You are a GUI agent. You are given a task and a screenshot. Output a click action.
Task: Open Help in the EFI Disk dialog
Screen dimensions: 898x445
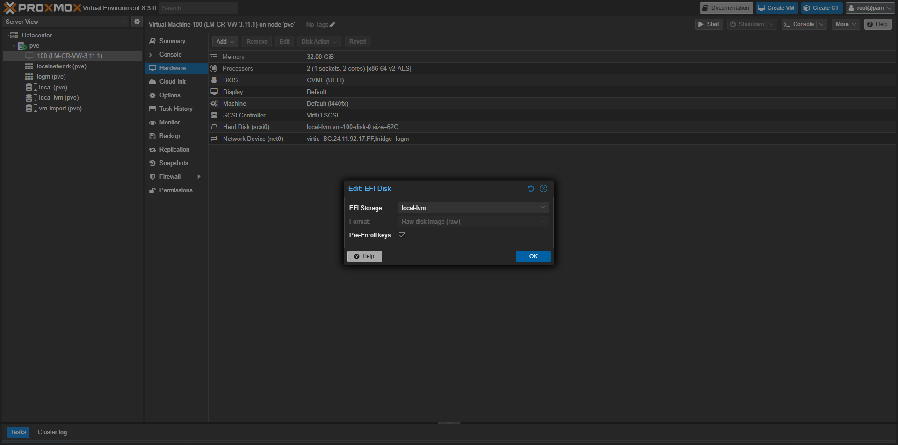coord(364,256)
